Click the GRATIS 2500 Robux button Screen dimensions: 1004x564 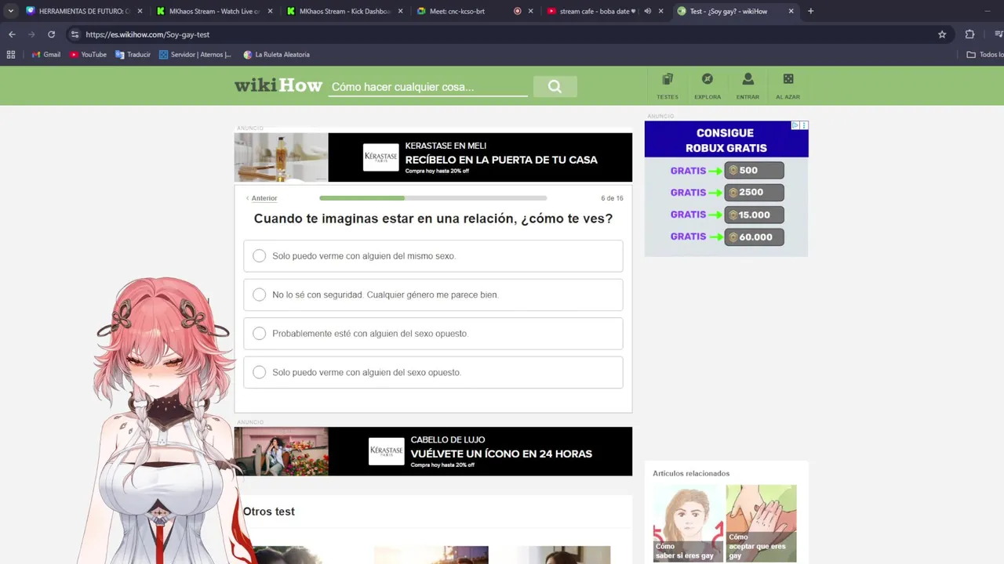point(754,192)
